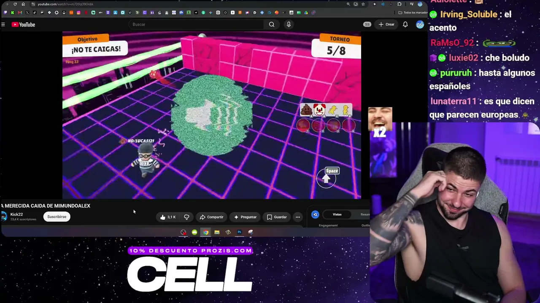540x303 pixels.
Task: Ask about the video with Preguntar
Action: pyautogui.click(x=245, y=217)
